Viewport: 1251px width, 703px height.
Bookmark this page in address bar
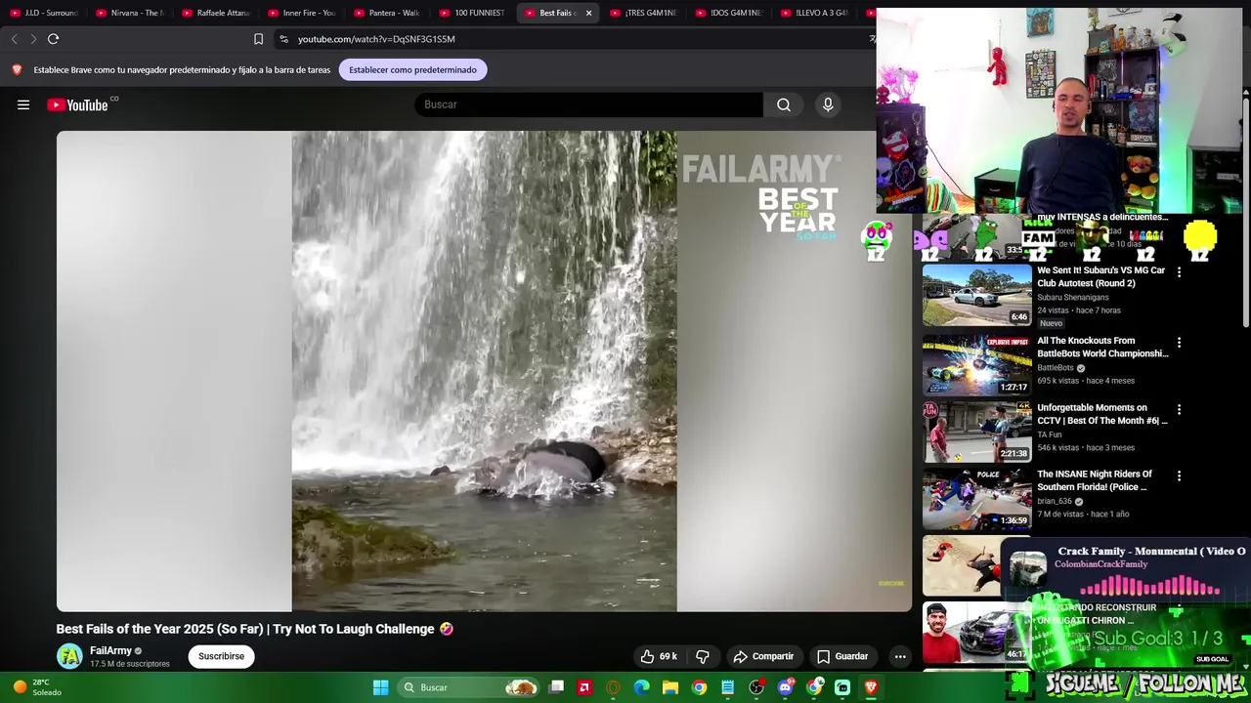tap(258, 39)
